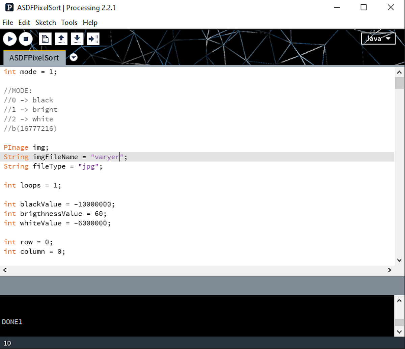Viewport: 405px width, 349px height.
Task: Run the sketch with the play button
Action: click(x=10, y=39)
